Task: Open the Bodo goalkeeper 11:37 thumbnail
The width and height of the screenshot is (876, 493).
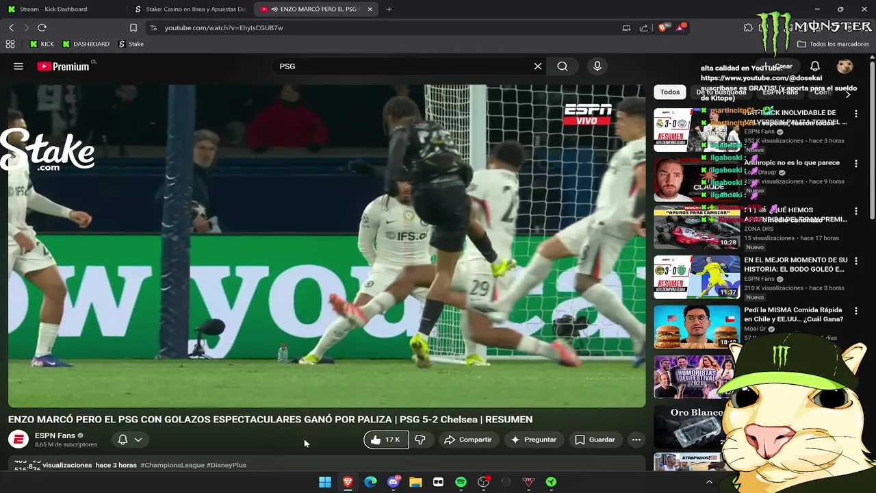Action: pos(697,278)
